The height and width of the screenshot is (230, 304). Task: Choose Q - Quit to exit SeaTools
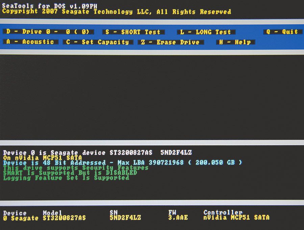click(x=283, y=32)
